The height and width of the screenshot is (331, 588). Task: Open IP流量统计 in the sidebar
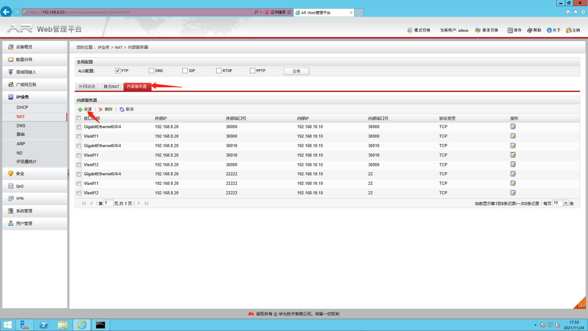pyautogui.click(x=35, y=162)
